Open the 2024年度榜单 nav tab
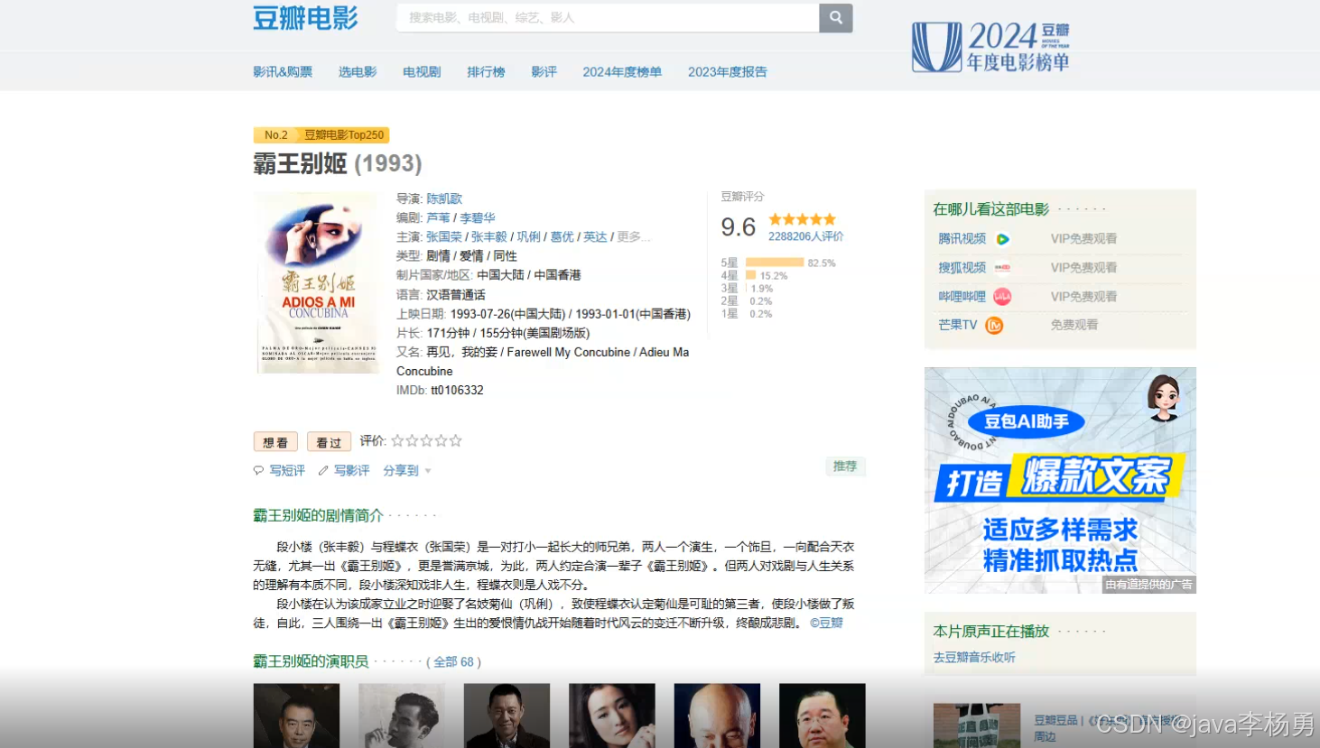 (622, 71)
